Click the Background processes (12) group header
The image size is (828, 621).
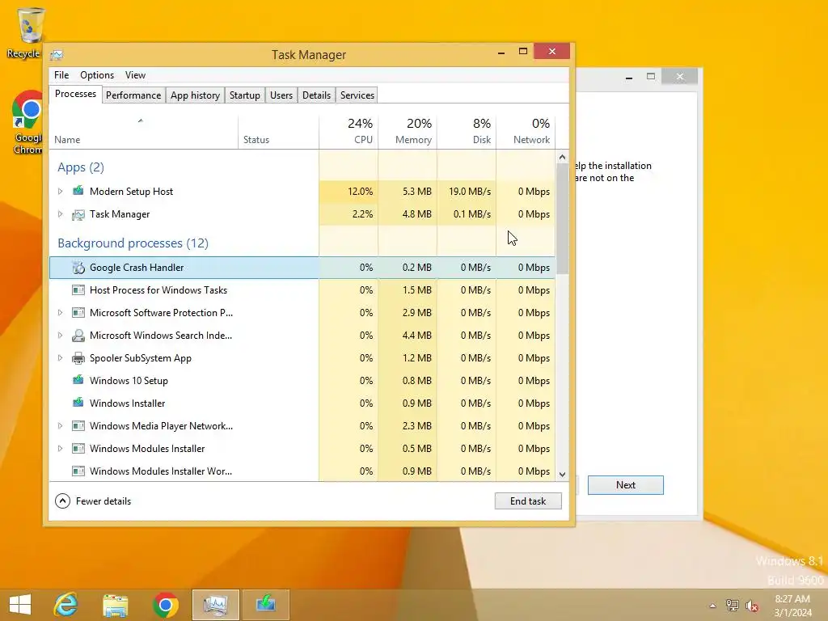133,243
